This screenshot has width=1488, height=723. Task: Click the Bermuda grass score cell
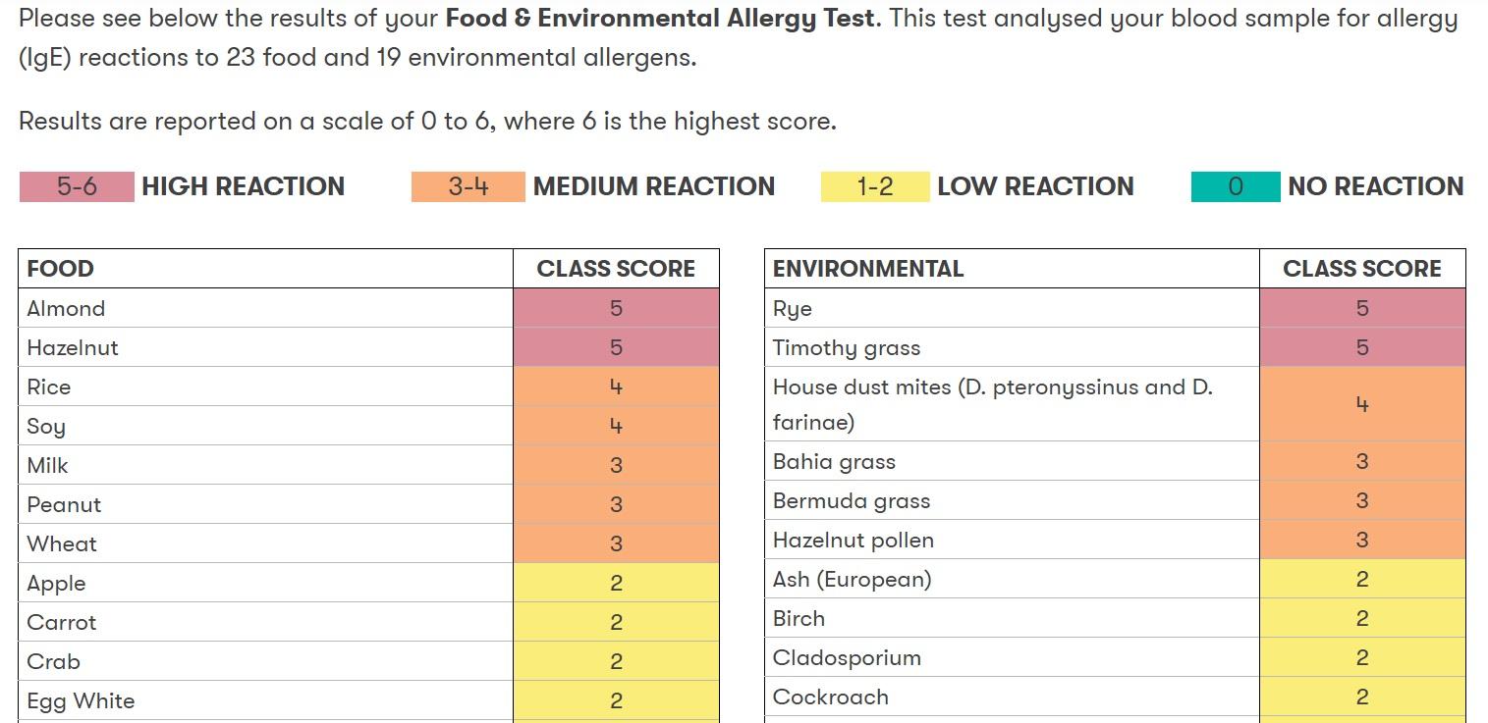tap(1362, 500)
